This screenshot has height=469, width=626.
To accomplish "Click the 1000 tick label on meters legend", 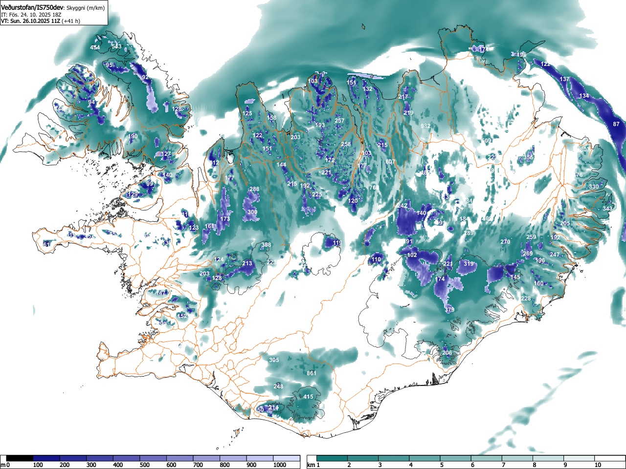I will (280, 465).
